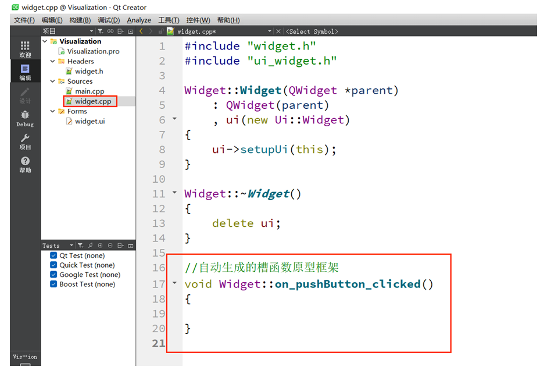Open the Select Symbol dropdown
This screenshot has height=370, width=558.
[312, 31]
